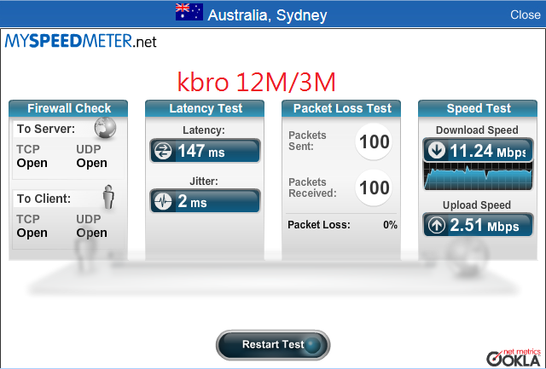Click the red kbro 12M/3M label

click(256, 82)
